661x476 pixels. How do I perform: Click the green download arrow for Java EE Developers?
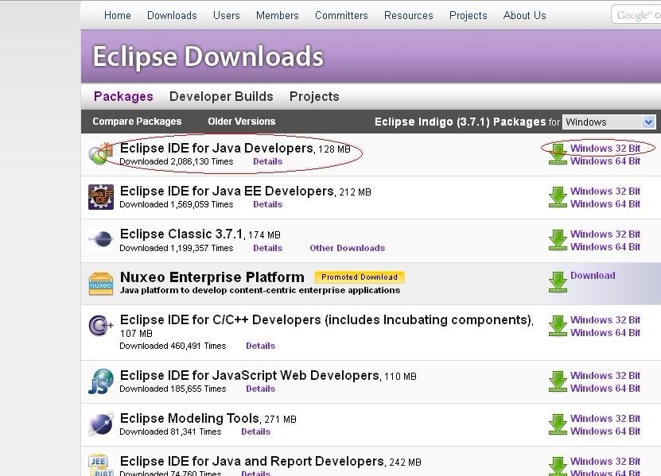point(558,197)
